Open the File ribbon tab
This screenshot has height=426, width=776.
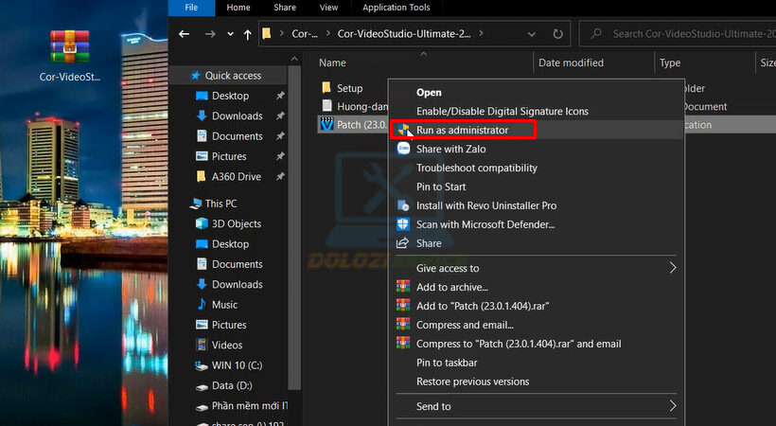[191, 8]
